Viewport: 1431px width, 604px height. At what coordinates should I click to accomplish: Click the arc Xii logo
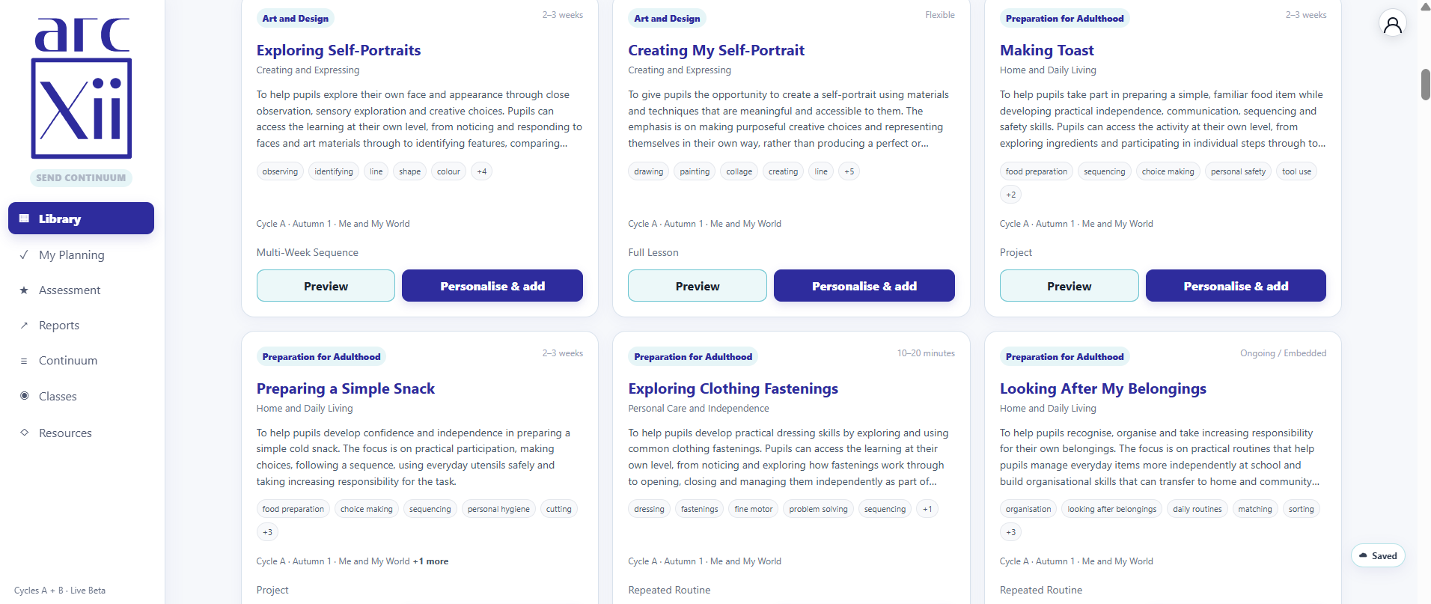pyautogui.click(x=82, y=88)
